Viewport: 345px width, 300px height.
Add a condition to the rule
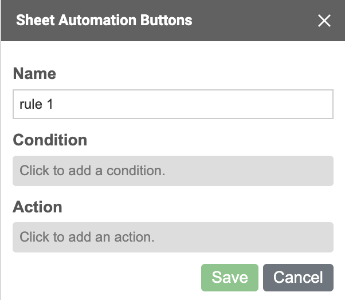click(173, 171)
